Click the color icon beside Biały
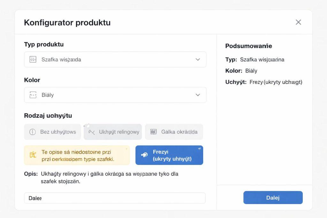 point(33,95)
